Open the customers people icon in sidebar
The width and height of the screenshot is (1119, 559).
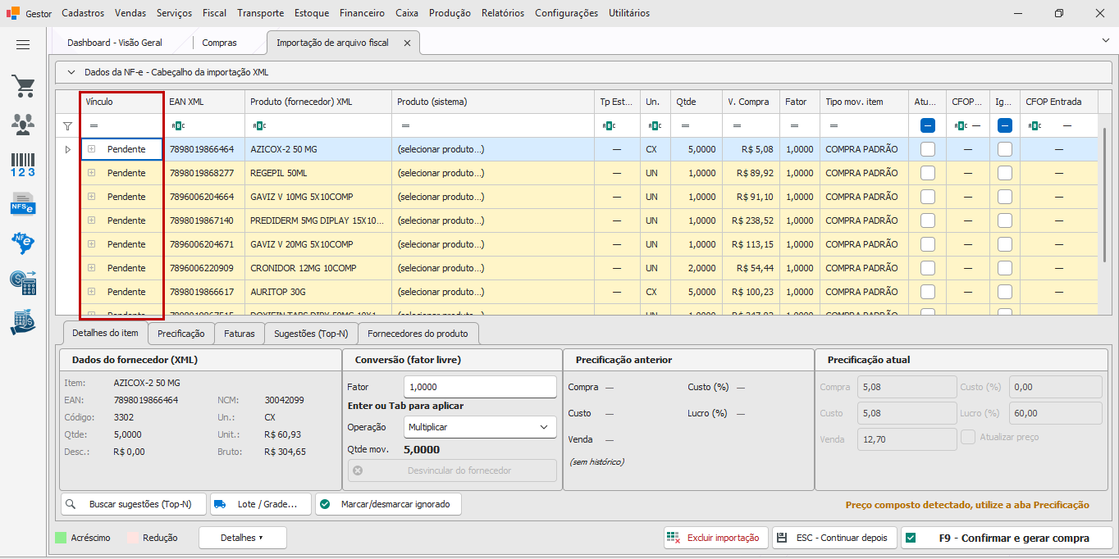coord(23,124)
